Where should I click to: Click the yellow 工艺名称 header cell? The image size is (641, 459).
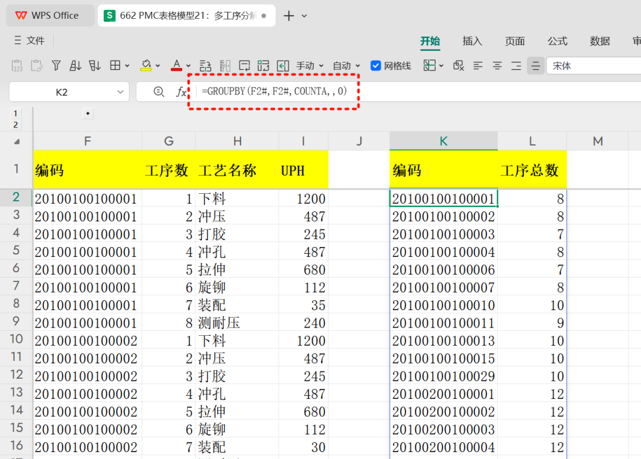point(237,170)
